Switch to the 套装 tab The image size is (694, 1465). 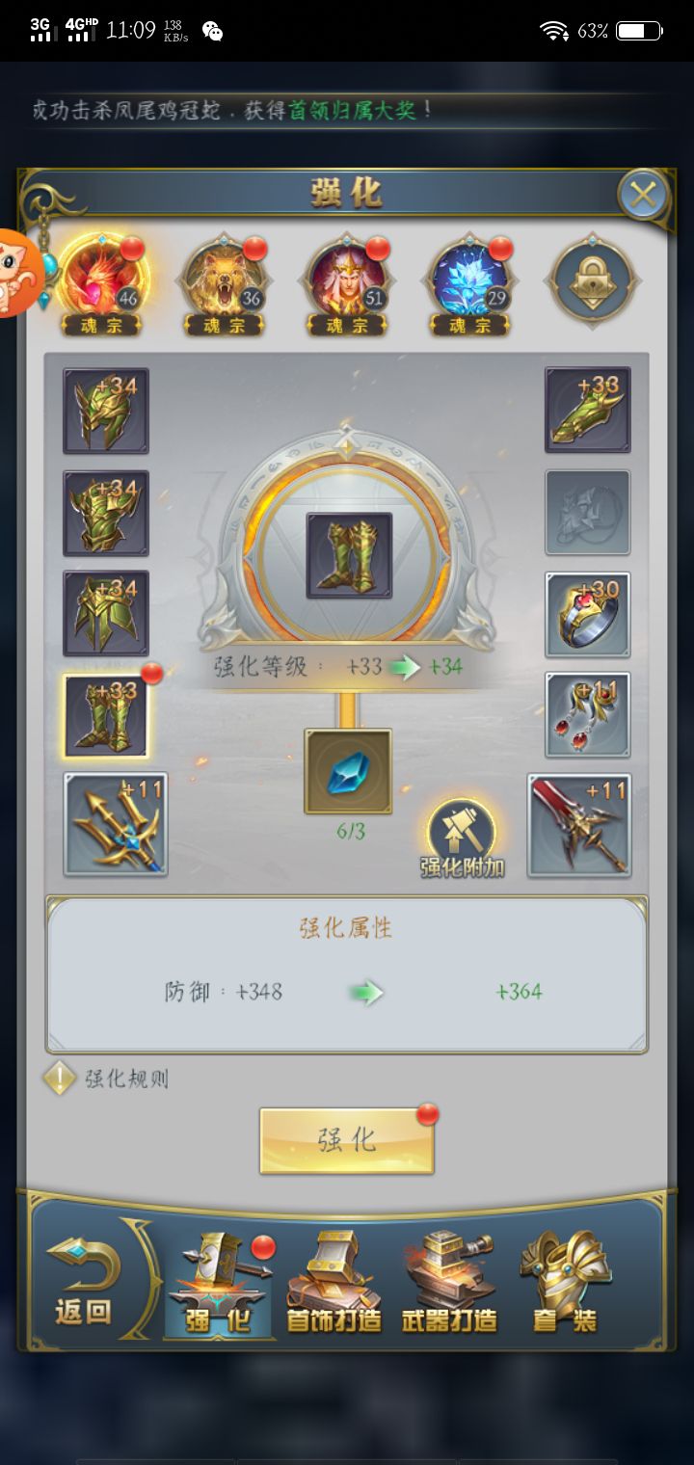[566, 1282]
